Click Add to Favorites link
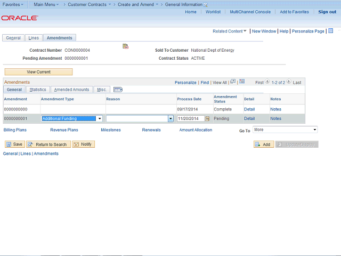This screenshot has width=341, height=256. (294, 12)
